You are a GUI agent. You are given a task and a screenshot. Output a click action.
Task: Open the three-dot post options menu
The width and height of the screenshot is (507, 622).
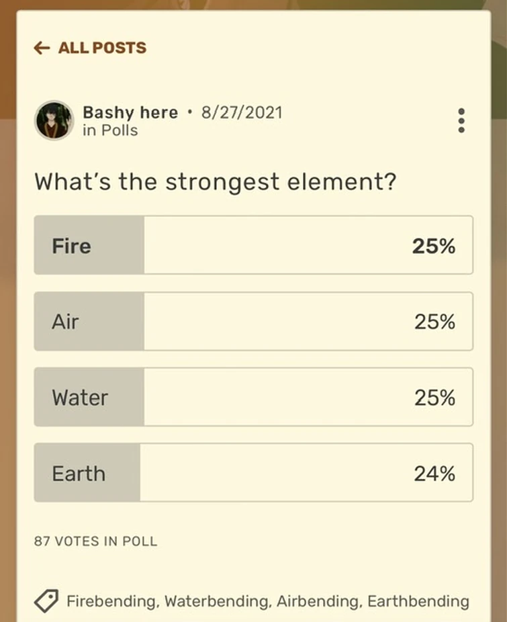(x=461, y=120)
